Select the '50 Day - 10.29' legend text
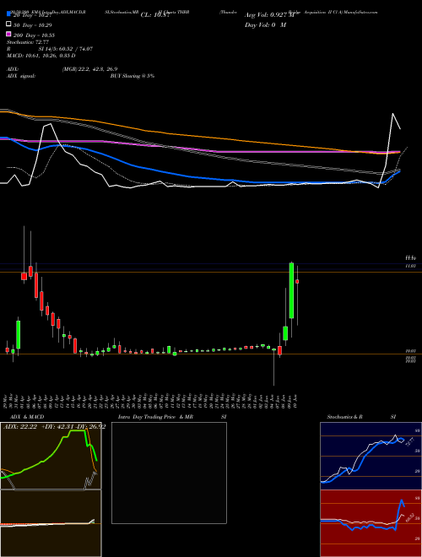The height and width of the screenshot is (557, 422). 32,25
